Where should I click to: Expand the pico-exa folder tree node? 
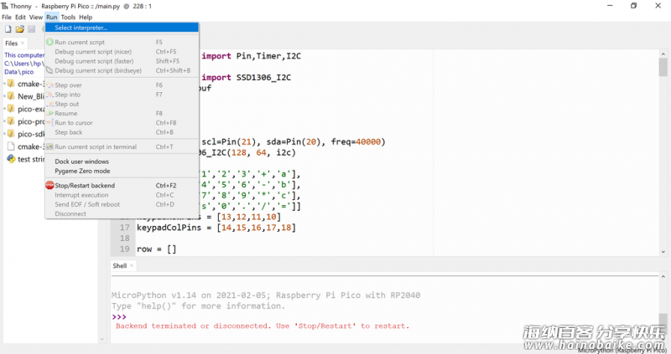pos(5,109)
